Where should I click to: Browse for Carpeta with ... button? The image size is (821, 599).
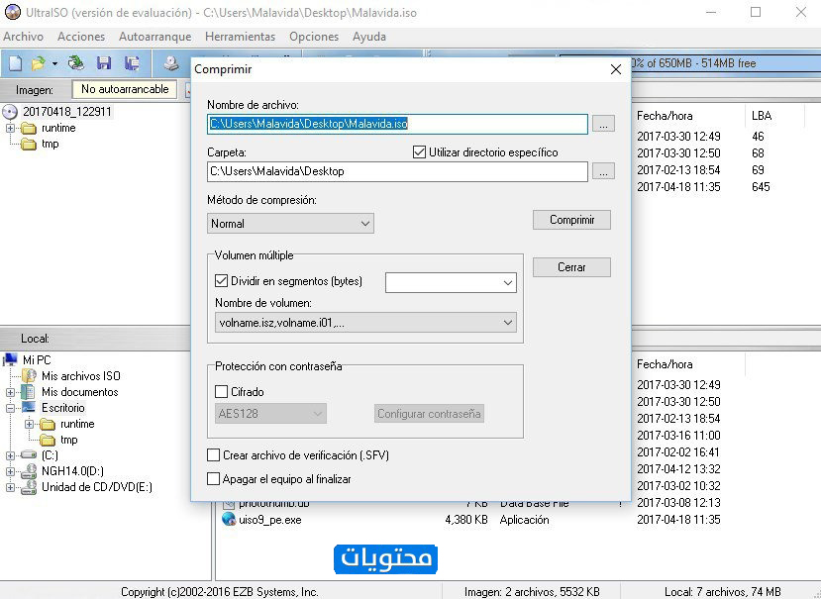(x=604, y=171)
